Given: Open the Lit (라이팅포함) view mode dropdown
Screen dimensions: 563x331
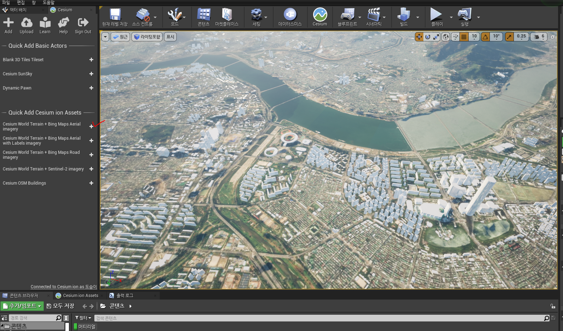Looking at the screenshot, I should [147, 37].
